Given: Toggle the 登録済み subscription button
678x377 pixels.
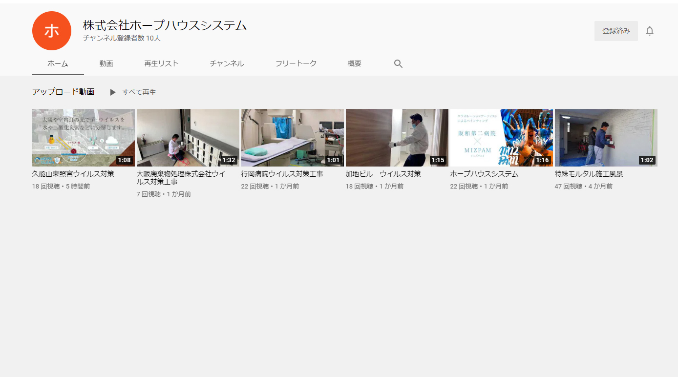Looking at the screenshot, I should coord(615,31).
